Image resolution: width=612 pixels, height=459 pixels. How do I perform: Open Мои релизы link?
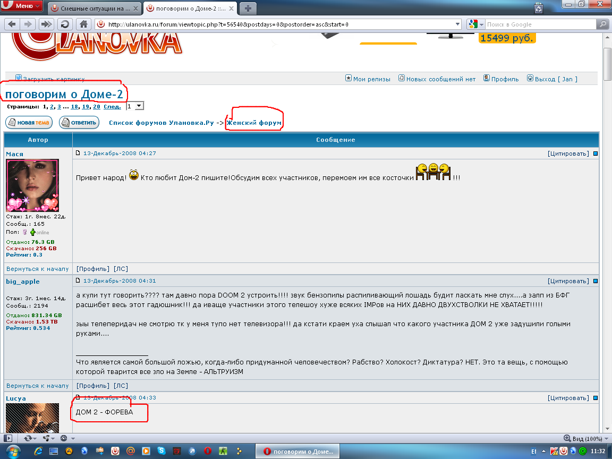click(x=371, y=79)
